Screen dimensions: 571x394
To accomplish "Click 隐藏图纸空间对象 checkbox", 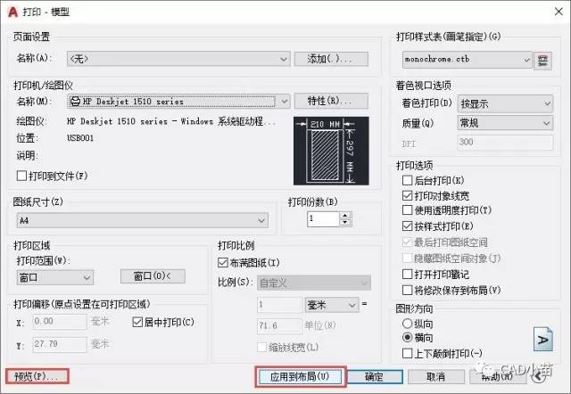I will (x=407, y=259).
